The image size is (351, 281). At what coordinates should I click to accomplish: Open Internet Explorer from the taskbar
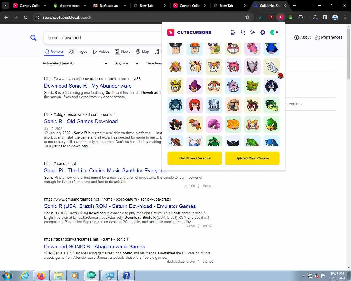(25, 276)
